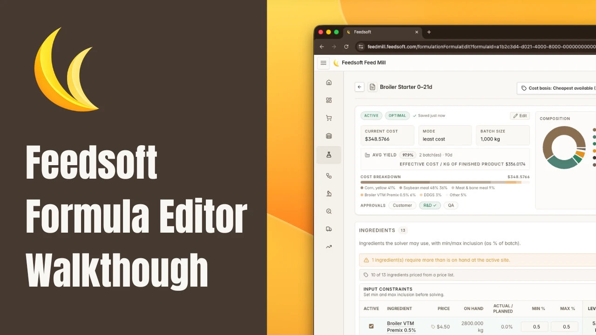Click the price tag icon beside $4.50
The height and width of the screenshot is (335, 596).
pos(433,327)
